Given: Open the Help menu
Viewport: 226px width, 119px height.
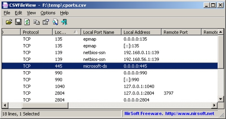Looking at the screenshot, I should click(x=64, y=13).
